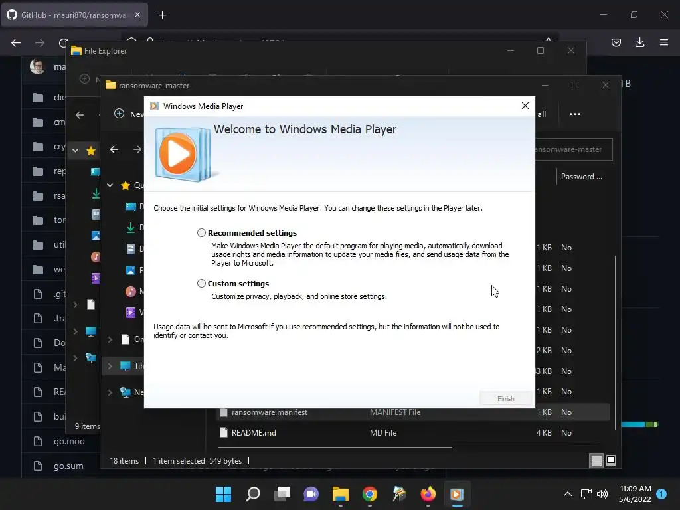Screen dimensions: 680x510
Task: Open the Pocket save icon in Firefox
Action: (x=616, y=42)
